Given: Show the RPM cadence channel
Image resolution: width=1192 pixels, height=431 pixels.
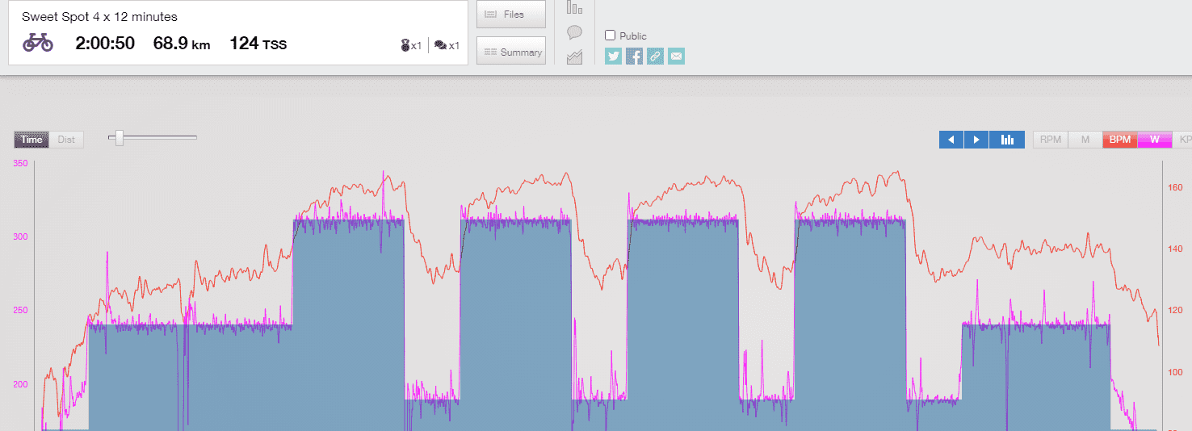Looking at the screenshot, I should click(x=1051, y=140).
